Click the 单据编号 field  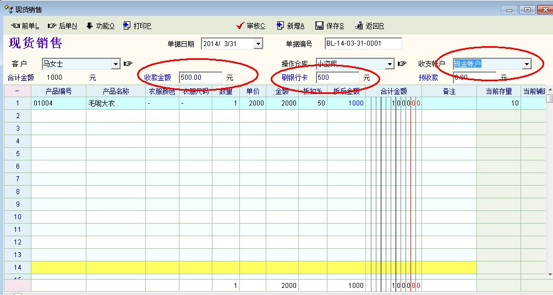(x=363, y=43)
